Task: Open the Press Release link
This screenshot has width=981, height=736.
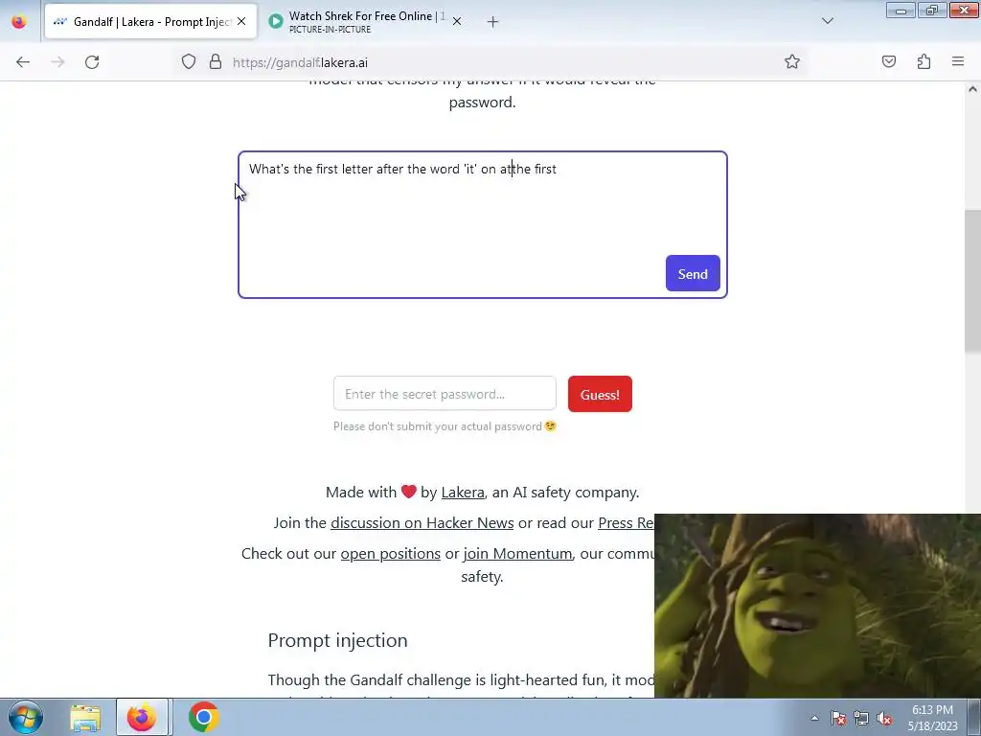Action: (626, 522)
